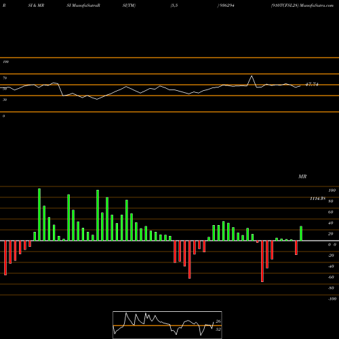Click the MR panel title label
The image size is (339, 339).
pyautogui.click(x=302, y=176)
